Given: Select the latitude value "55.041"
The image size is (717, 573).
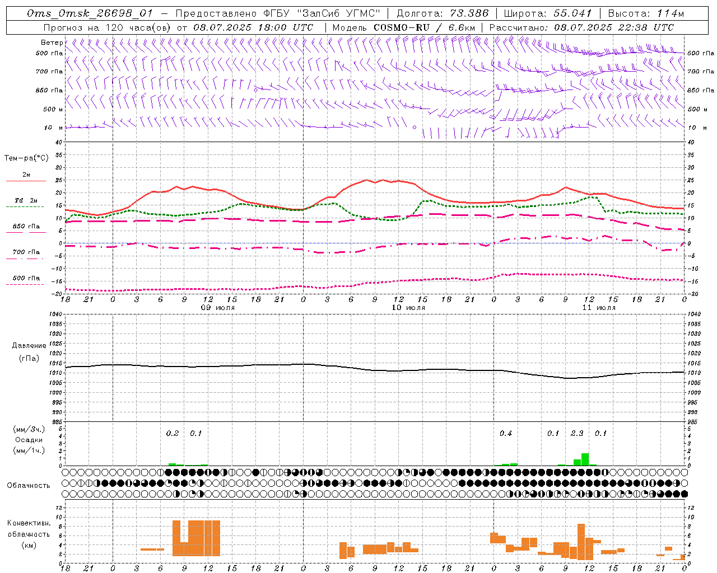Looking at the screenshot, I should (x=572, y=13).
